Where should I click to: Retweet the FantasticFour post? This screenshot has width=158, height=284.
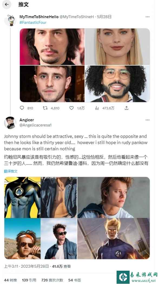tap(45, 108)
